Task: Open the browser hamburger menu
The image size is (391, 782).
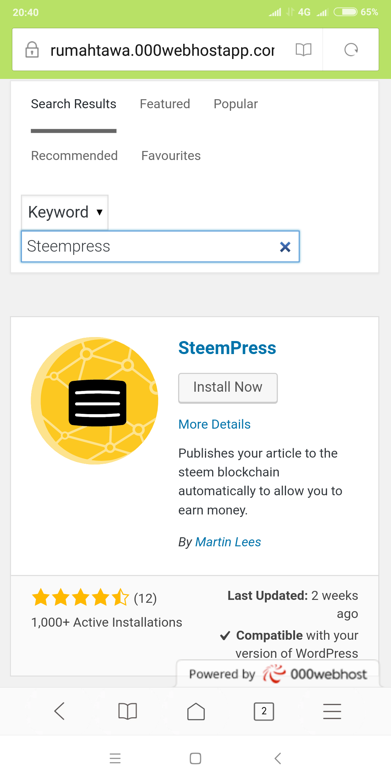Action: (332, 711)
